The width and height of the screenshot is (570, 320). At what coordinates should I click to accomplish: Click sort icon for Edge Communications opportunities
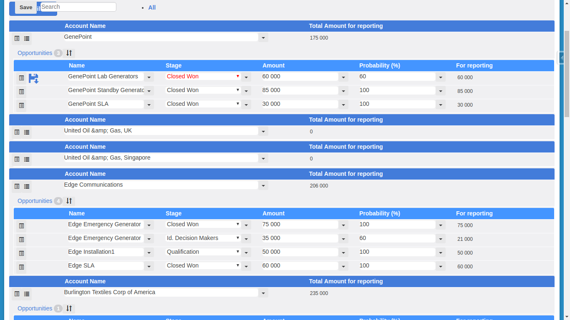point(69,201)
